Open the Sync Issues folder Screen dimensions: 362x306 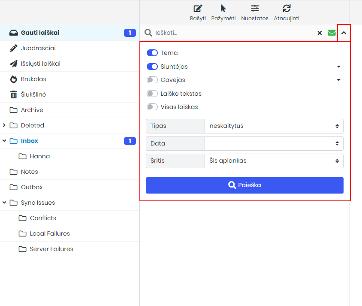[x=69, y=203]
